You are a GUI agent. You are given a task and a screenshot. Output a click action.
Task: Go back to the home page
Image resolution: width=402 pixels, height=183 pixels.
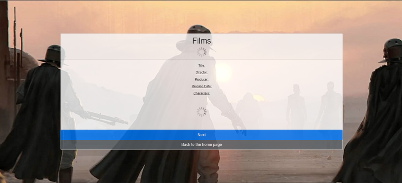(x=201, y=144)
